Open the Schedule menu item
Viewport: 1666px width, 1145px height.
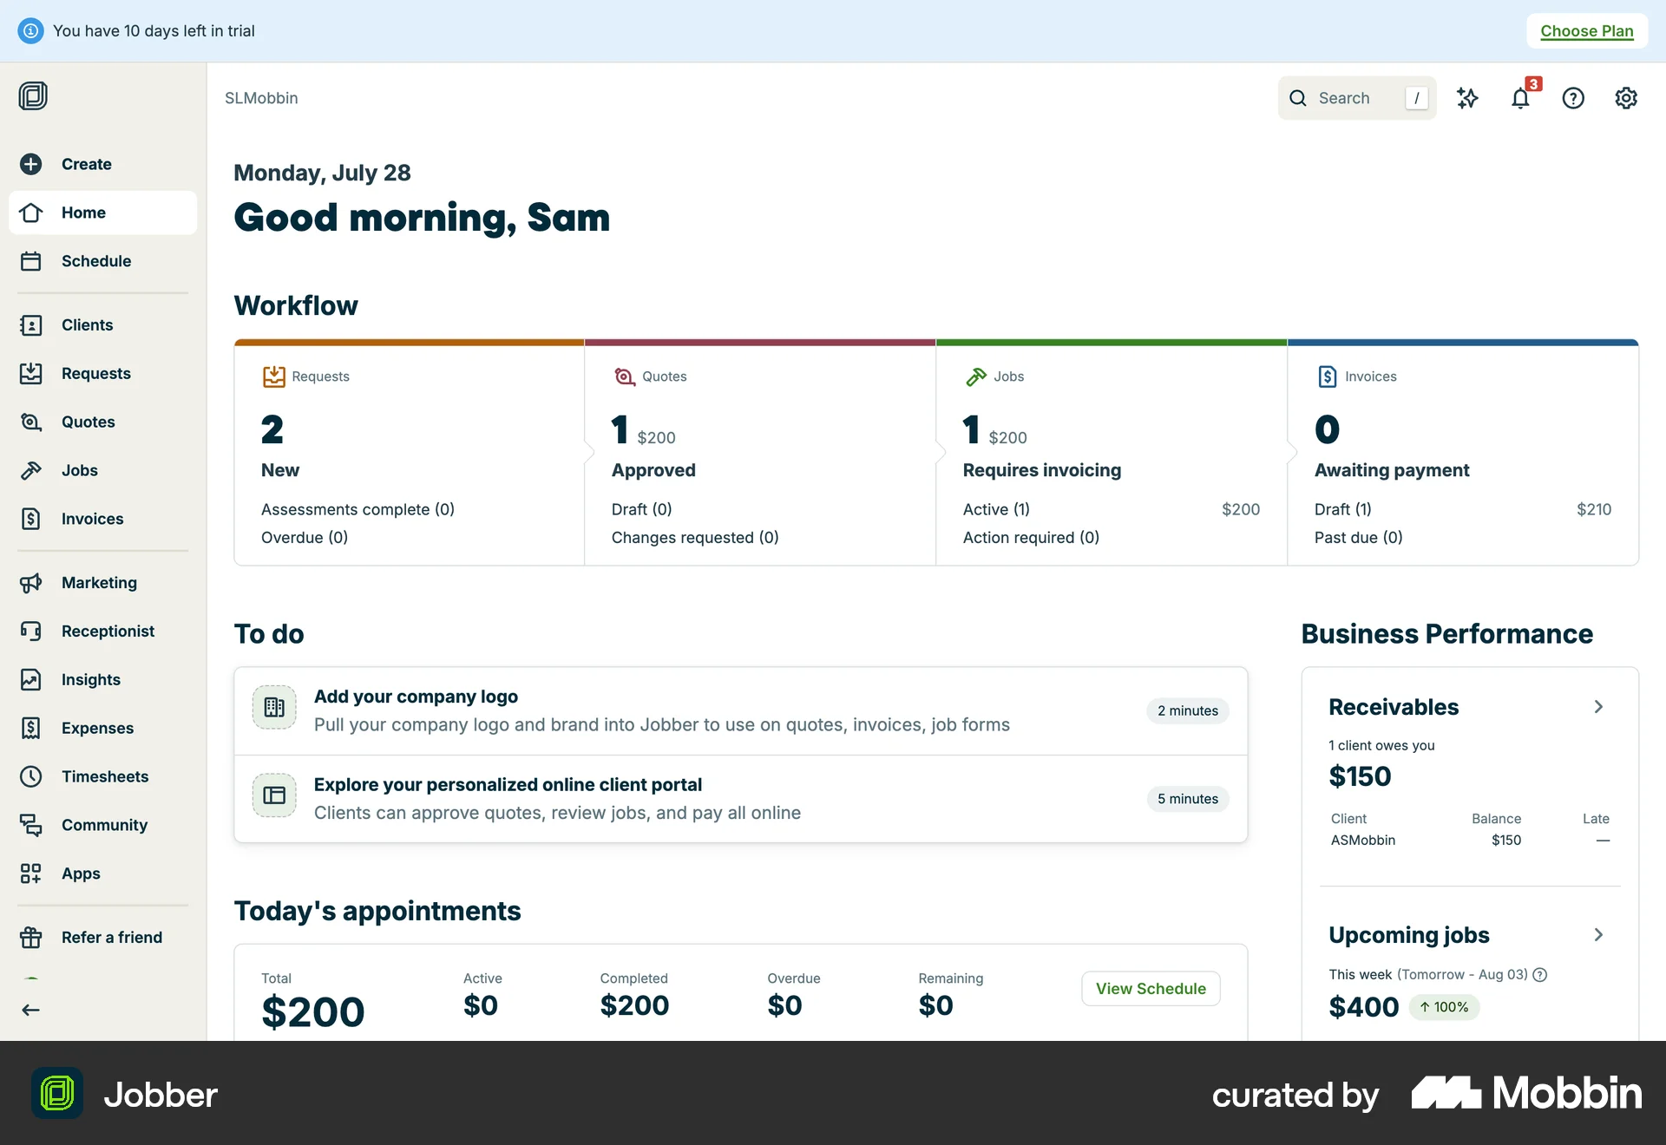[x=95, y=261]
